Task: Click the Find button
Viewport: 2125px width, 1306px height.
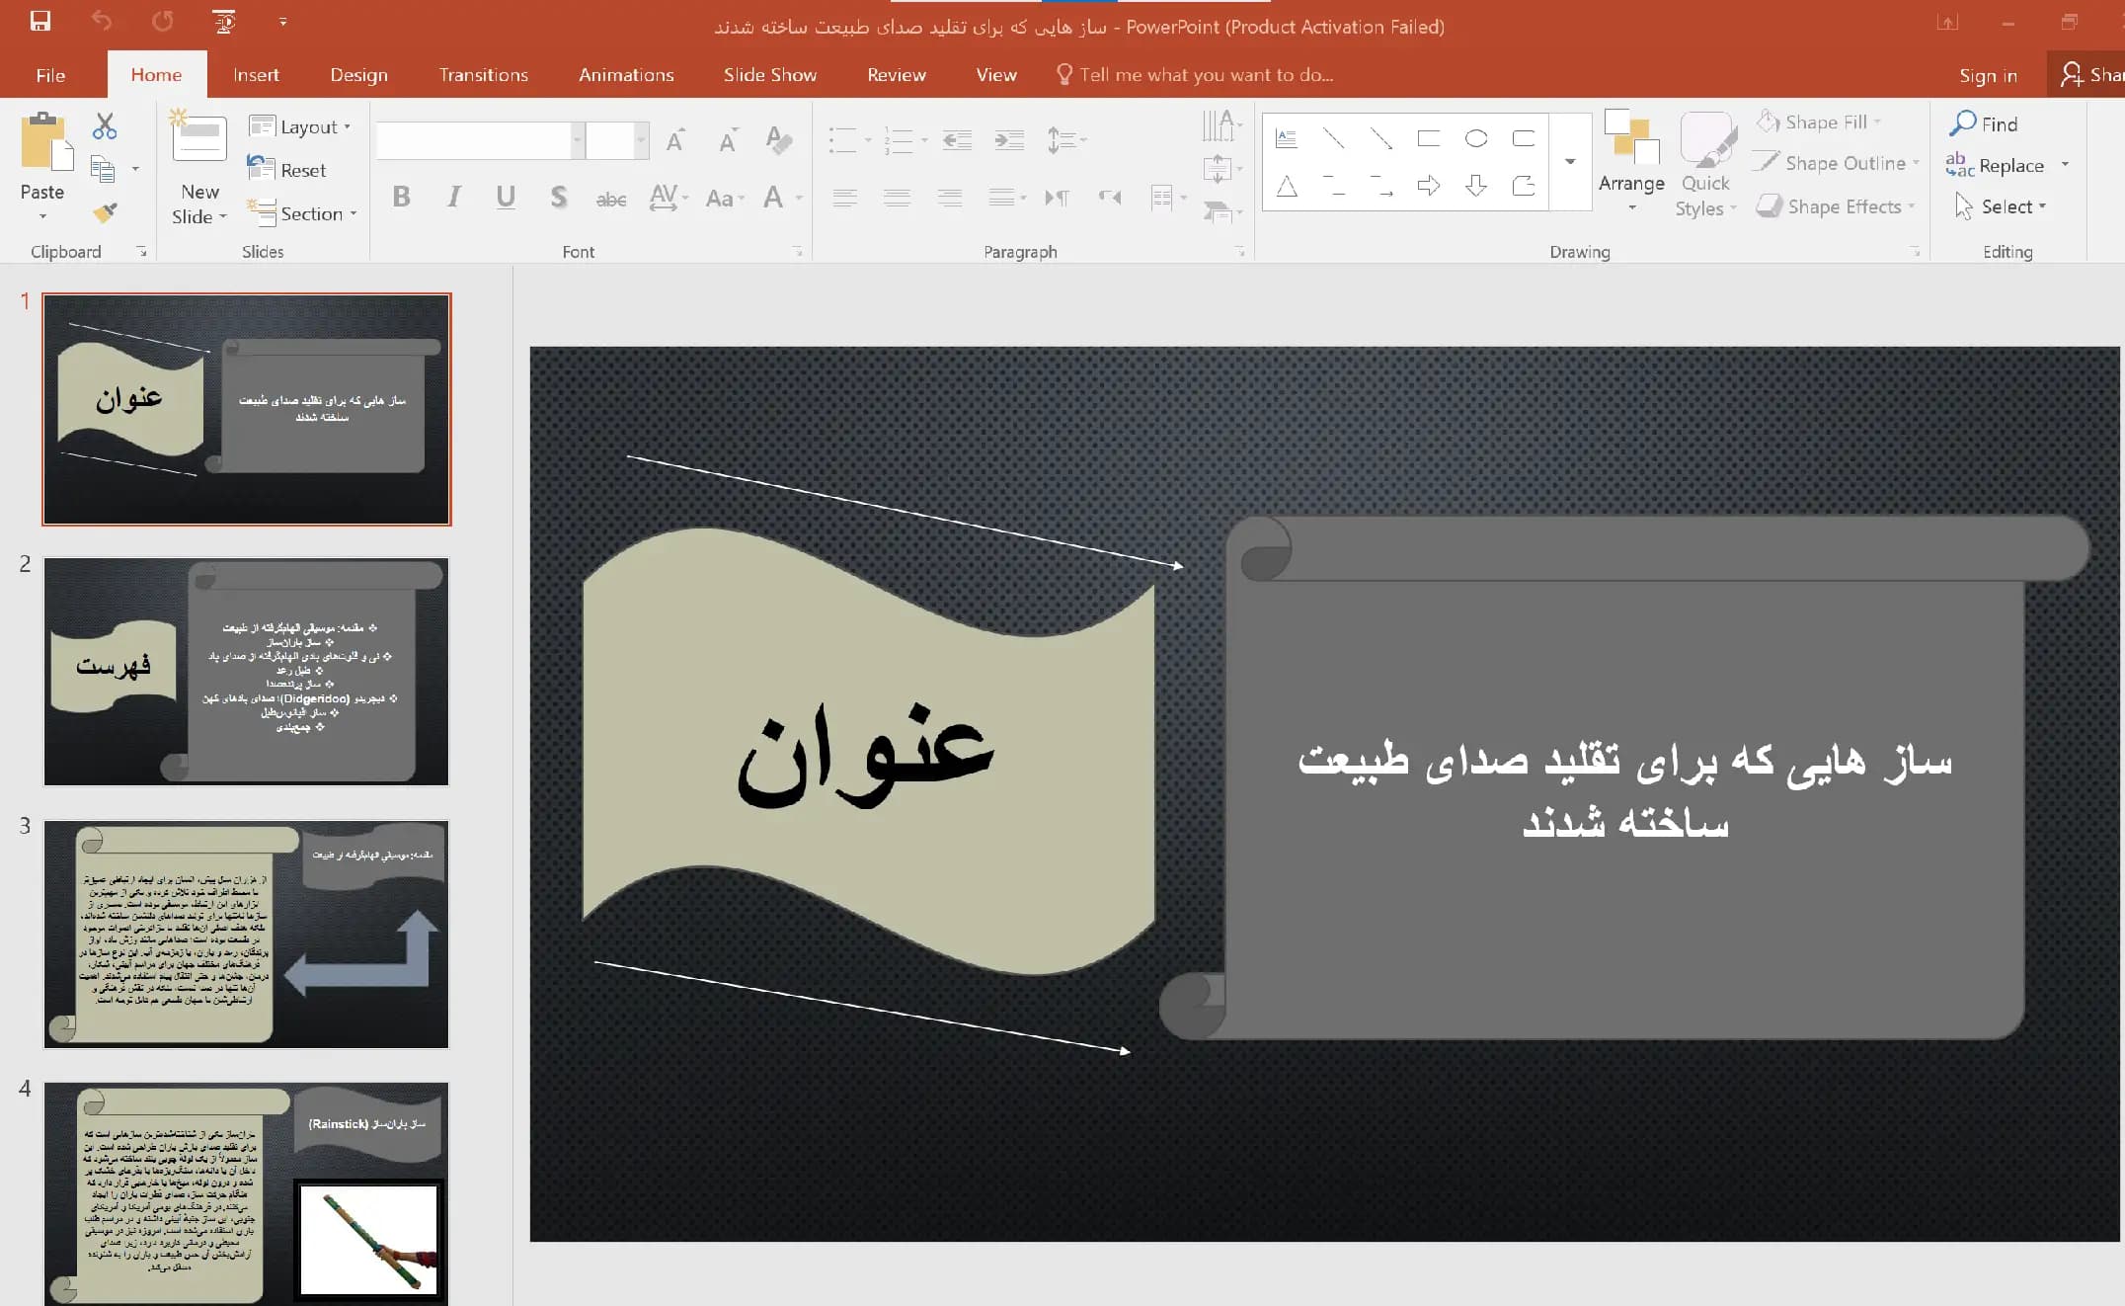Action: pyautogui.click(x=1984, y=123)
